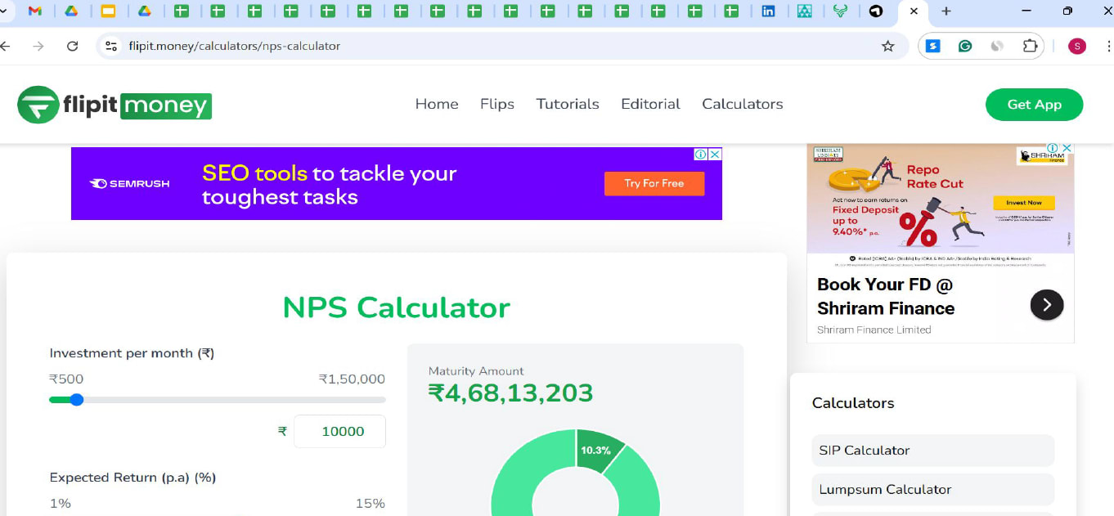Click the Calculators sidebar heading

click(853, 403)
